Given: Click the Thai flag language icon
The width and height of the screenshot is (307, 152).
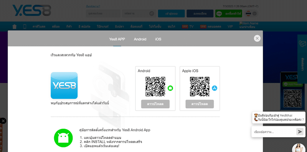Looking at the screenshot, I should (x=248, y=13).
